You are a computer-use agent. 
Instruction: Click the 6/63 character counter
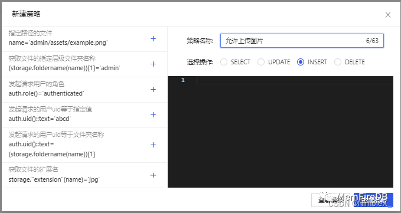pyautogui.click(x=372, y=41)
